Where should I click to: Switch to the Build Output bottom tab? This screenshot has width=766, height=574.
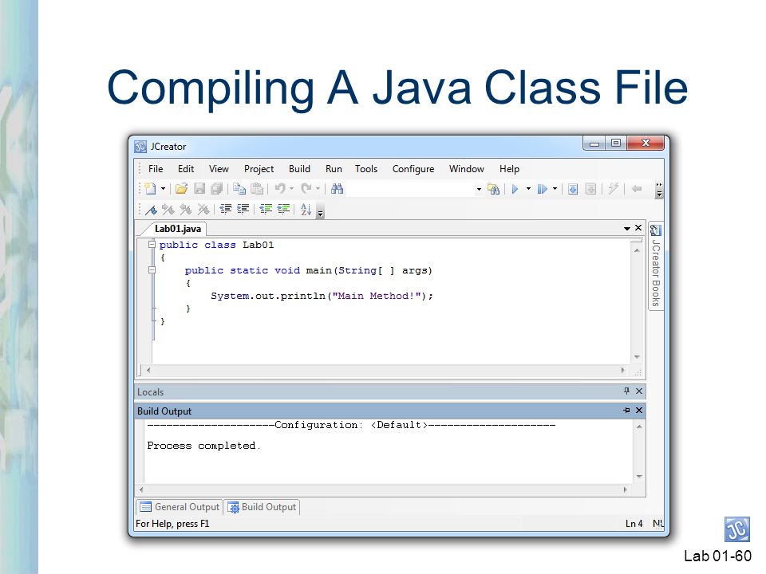(263, 507)
